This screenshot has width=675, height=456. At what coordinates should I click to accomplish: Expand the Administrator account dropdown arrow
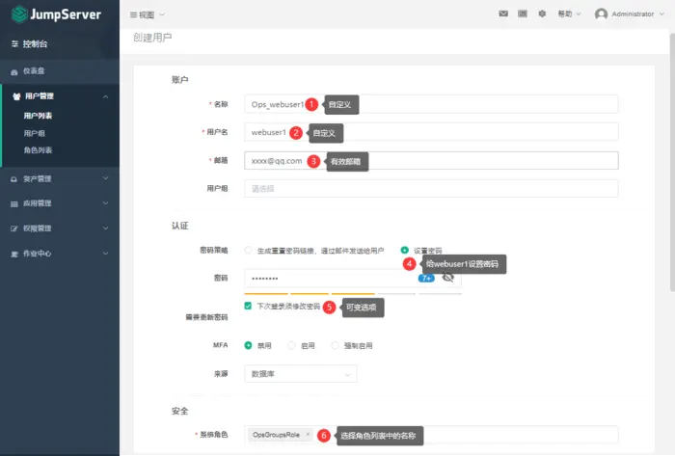coord(661,14)
